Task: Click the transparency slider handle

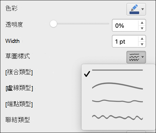Action: click(53, 24)
